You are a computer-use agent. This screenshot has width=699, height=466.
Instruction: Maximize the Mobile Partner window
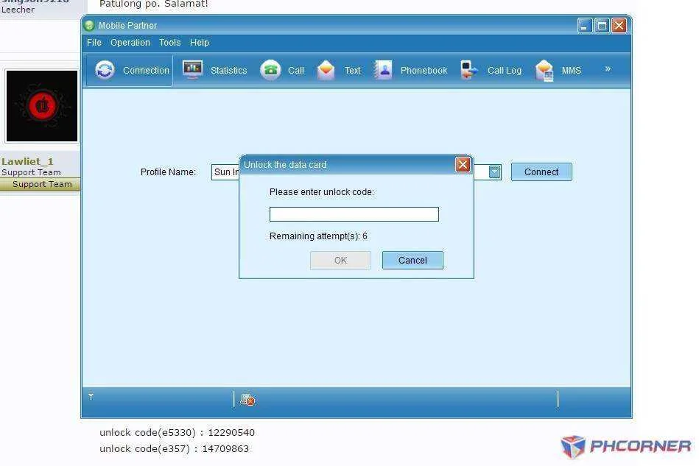click(x=602, y=26)
